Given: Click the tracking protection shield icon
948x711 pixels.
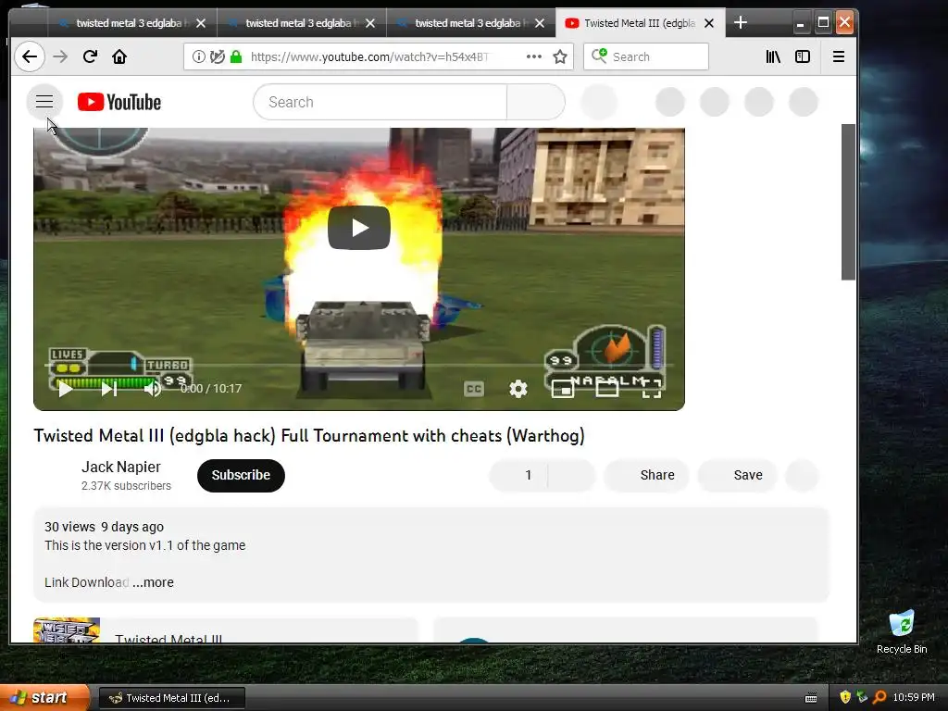Looking at the screenshot, I should 217,56.
